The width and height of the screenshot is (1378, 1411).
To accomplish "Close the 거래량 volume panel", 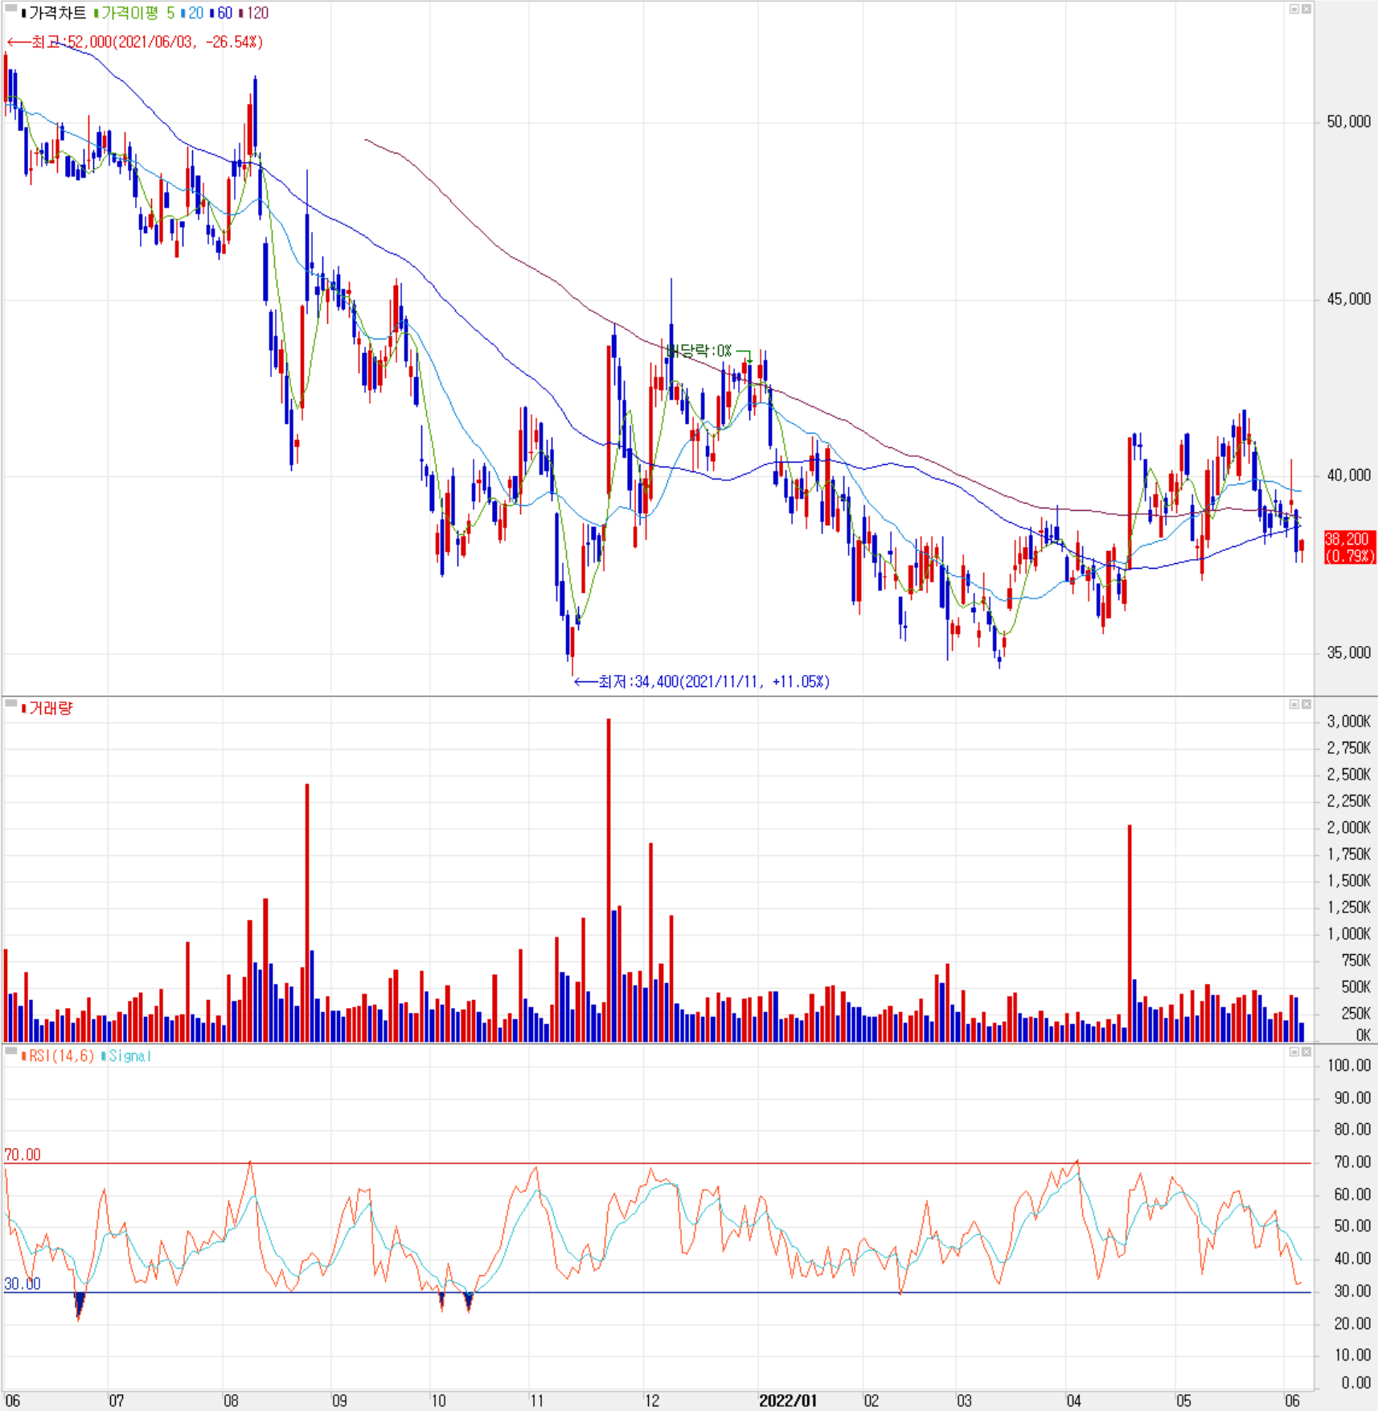I will (1306, 704).
